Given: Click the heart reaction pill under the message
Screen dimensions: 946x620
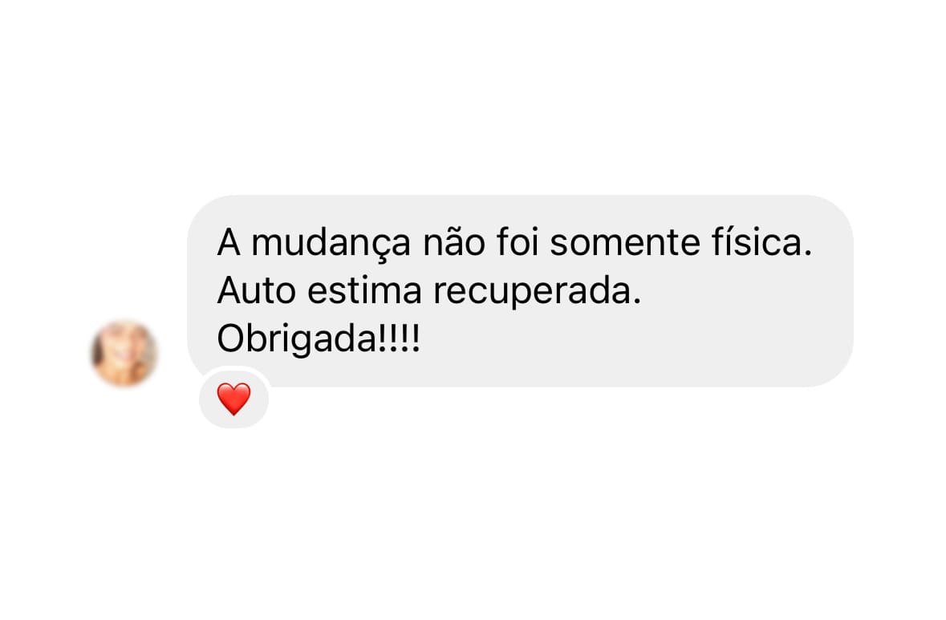Looking at the screenshot, I should (234, 398).
